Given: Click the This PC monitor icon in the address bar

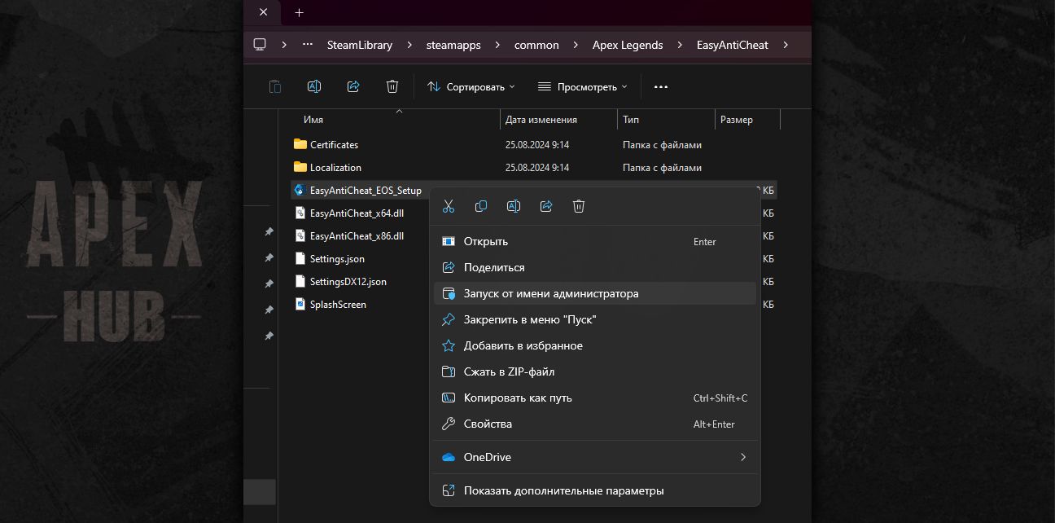Looking at the screenshot, I should pos(260,45).
